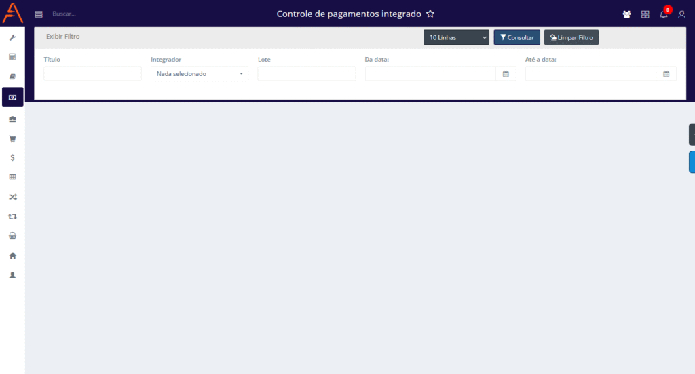The image size is (695, 374).
Task: Open the dollar sign sidebar icon
Action: point(12,157)
